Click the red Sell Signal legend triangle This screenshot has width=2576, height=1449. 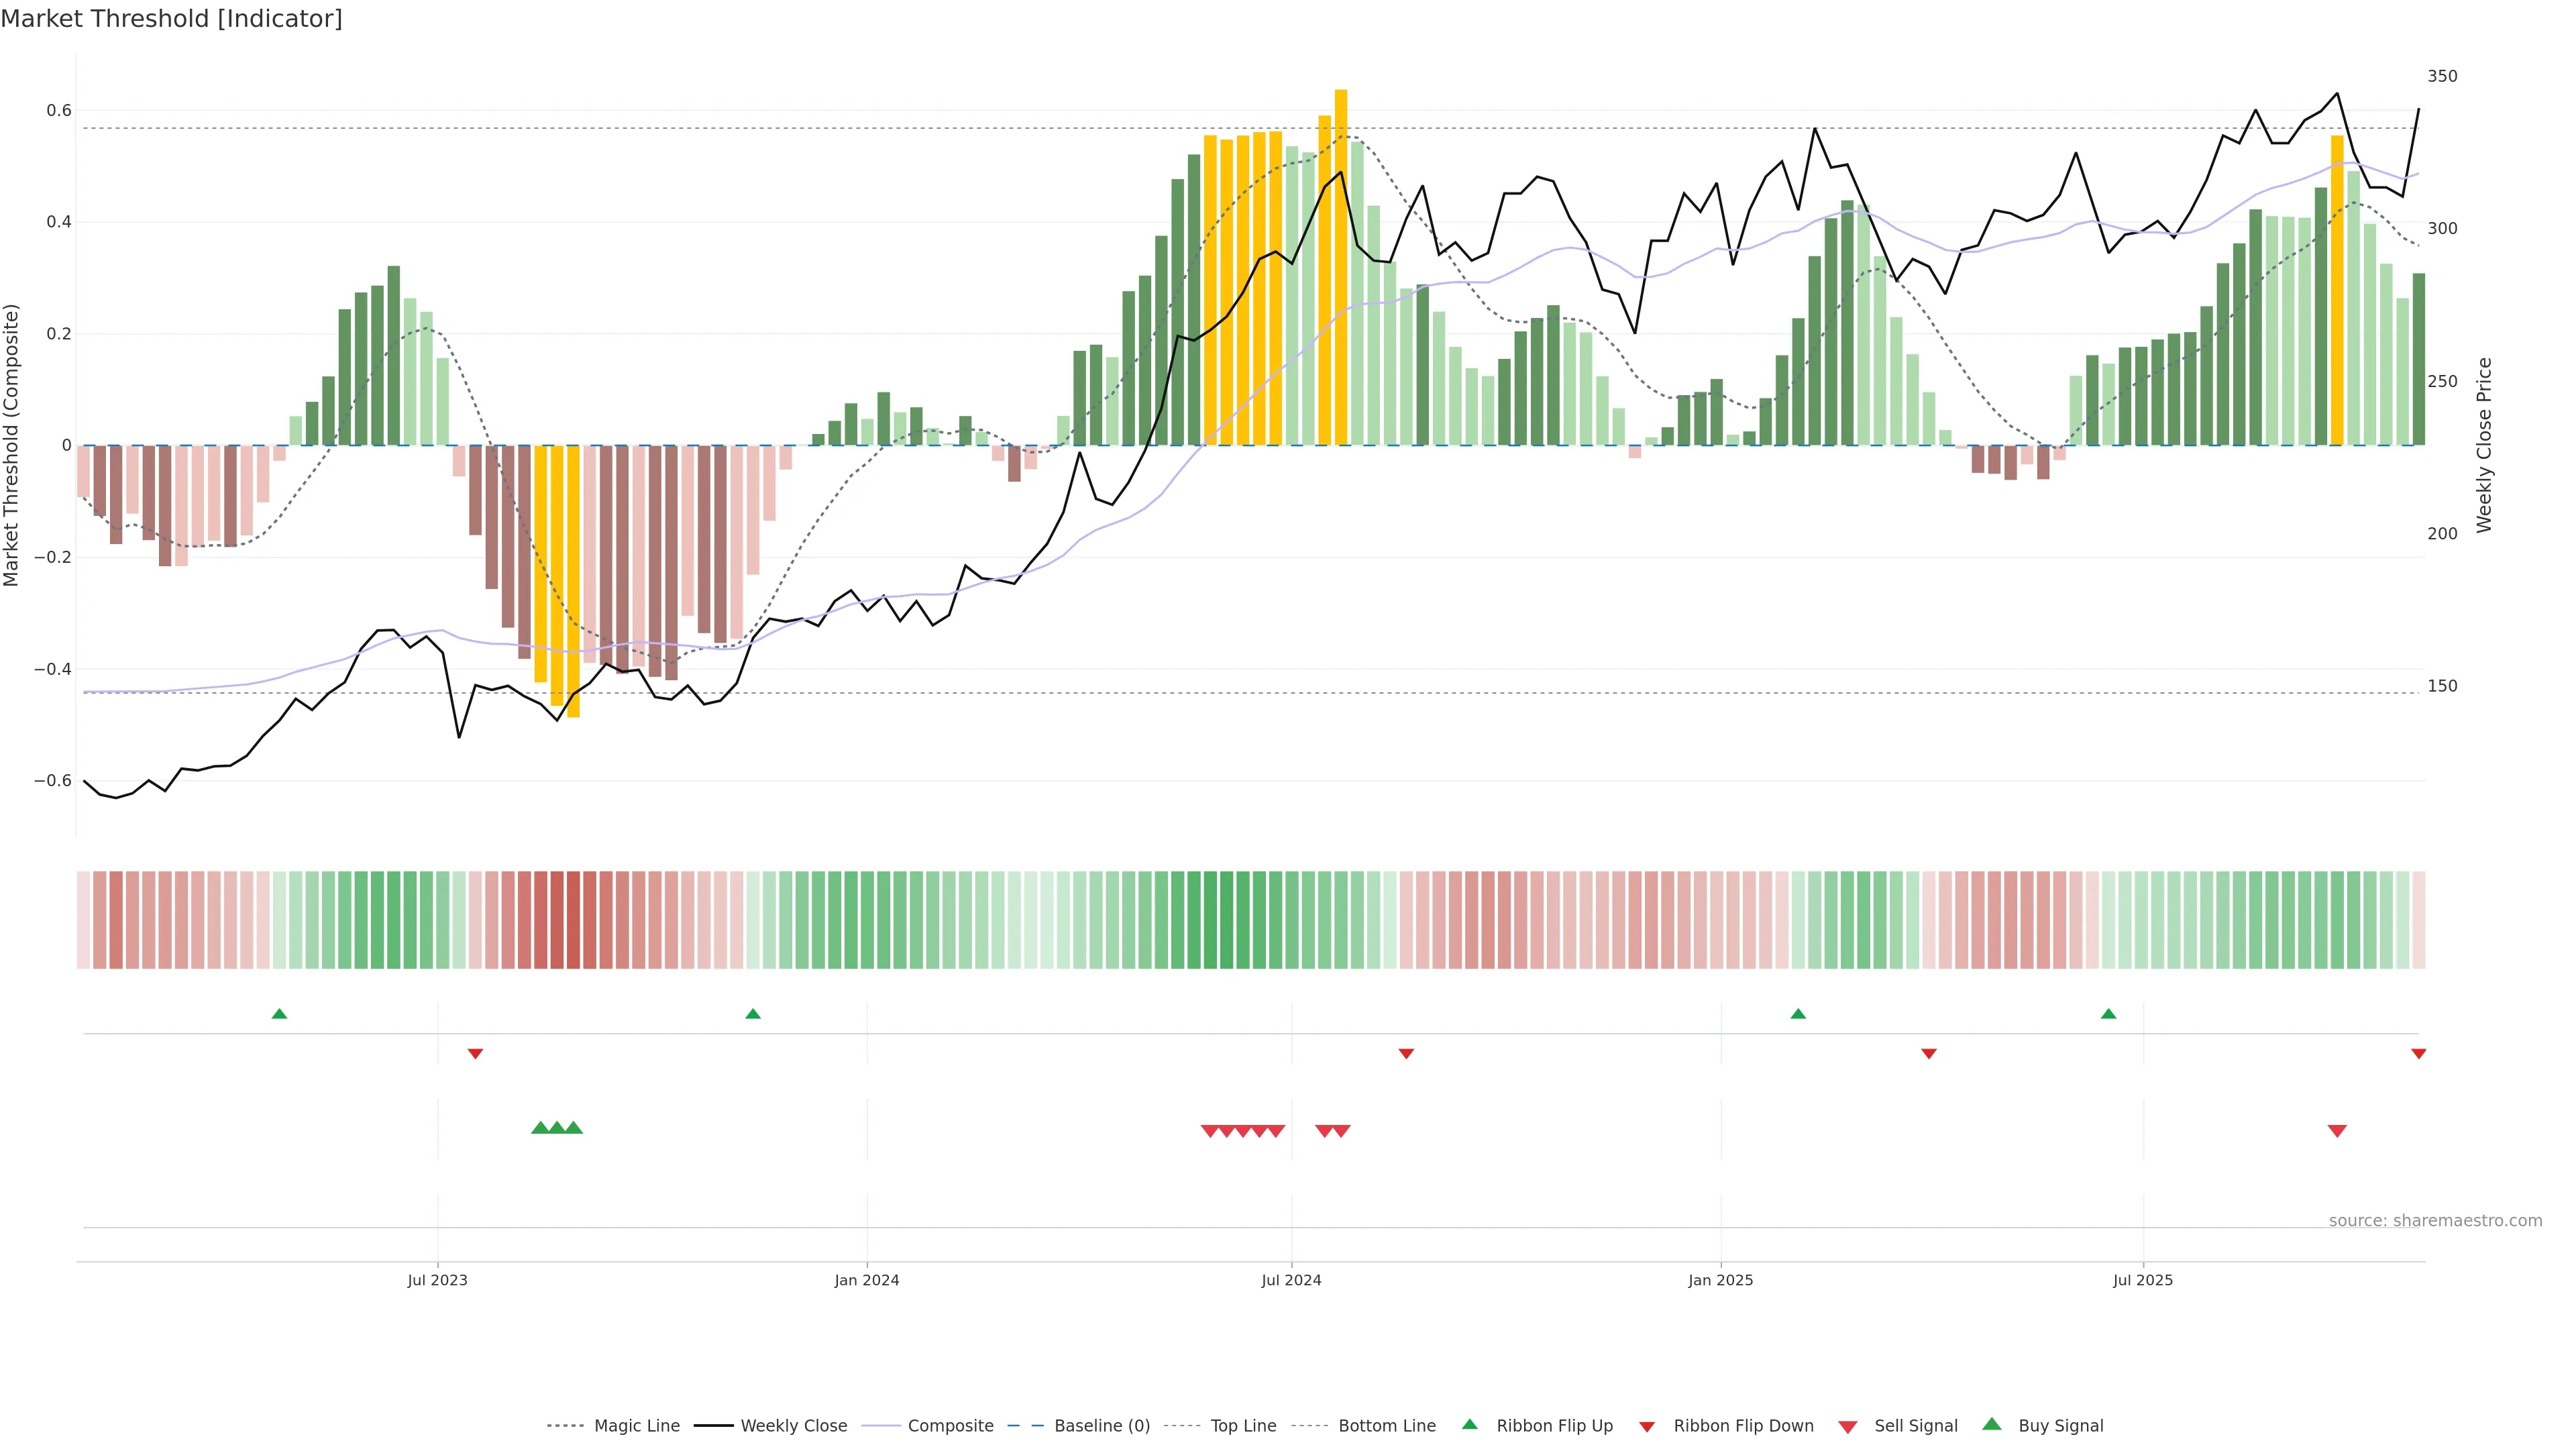pyautogui.click(x=1847, y=1427)
